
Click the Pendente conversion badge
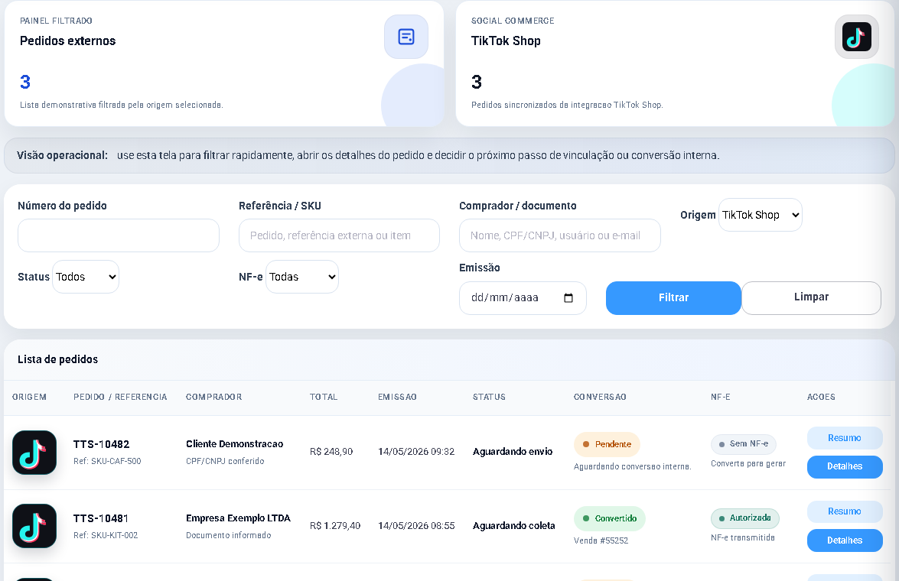pyautogui.click(x=607, y=444)
